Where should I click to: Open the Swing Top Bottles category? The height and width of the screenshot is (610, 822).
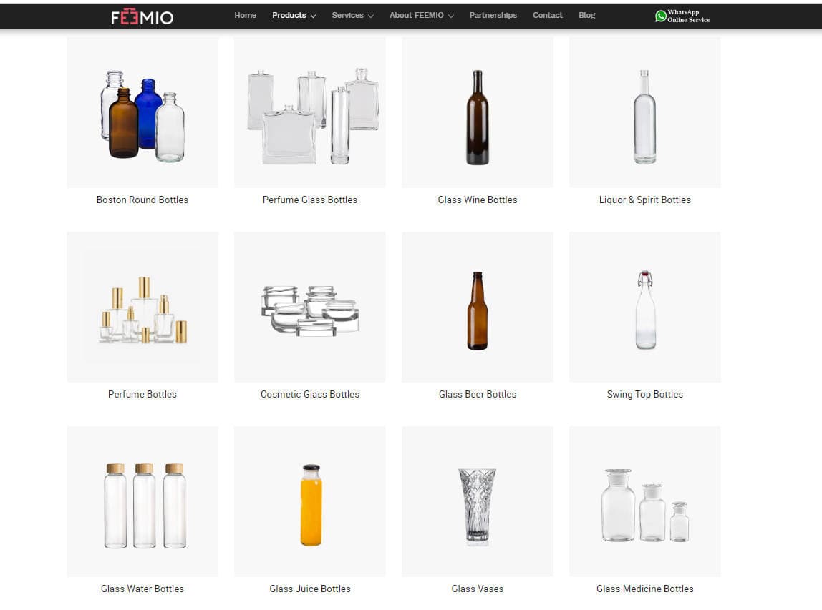click(644, 394)
